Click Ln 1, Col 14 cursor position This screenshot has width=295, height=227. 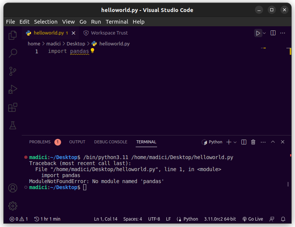coord(106,219)
